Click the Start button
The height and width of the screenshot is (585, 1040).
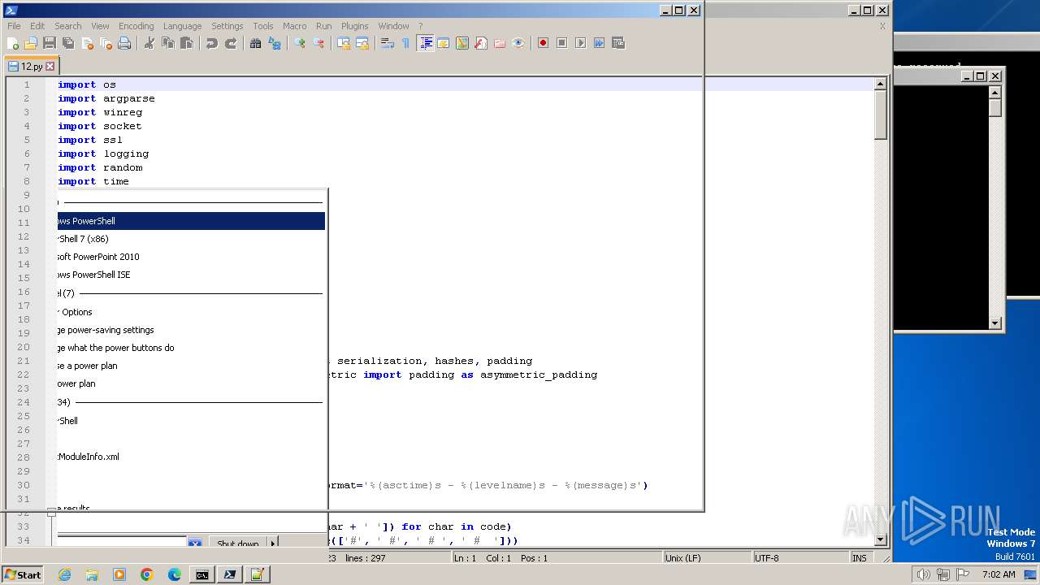(x=23, y=574)
